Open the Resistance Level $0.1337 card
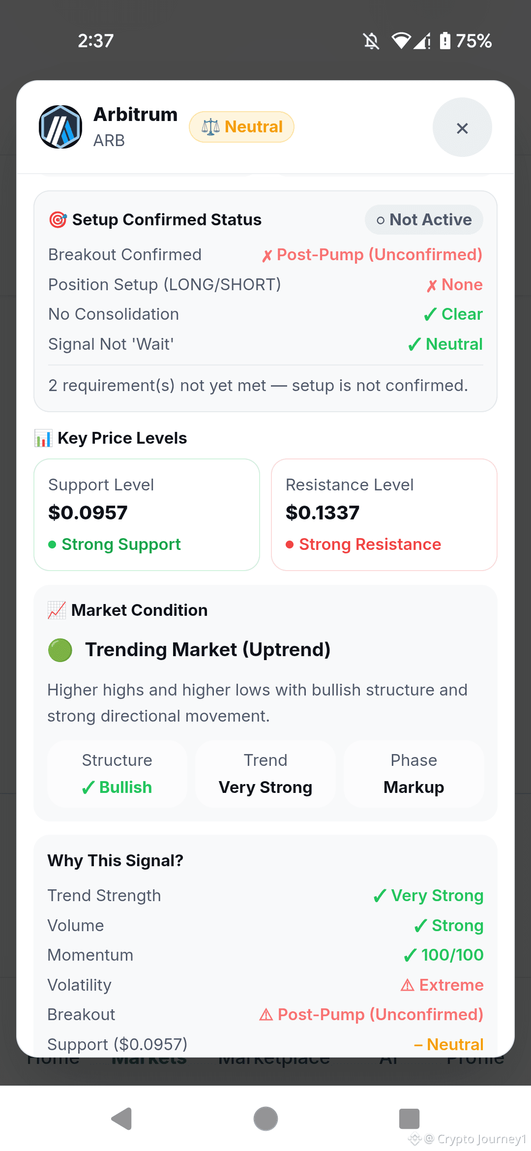Viewport: 531px width, 1151px height. 384,515
